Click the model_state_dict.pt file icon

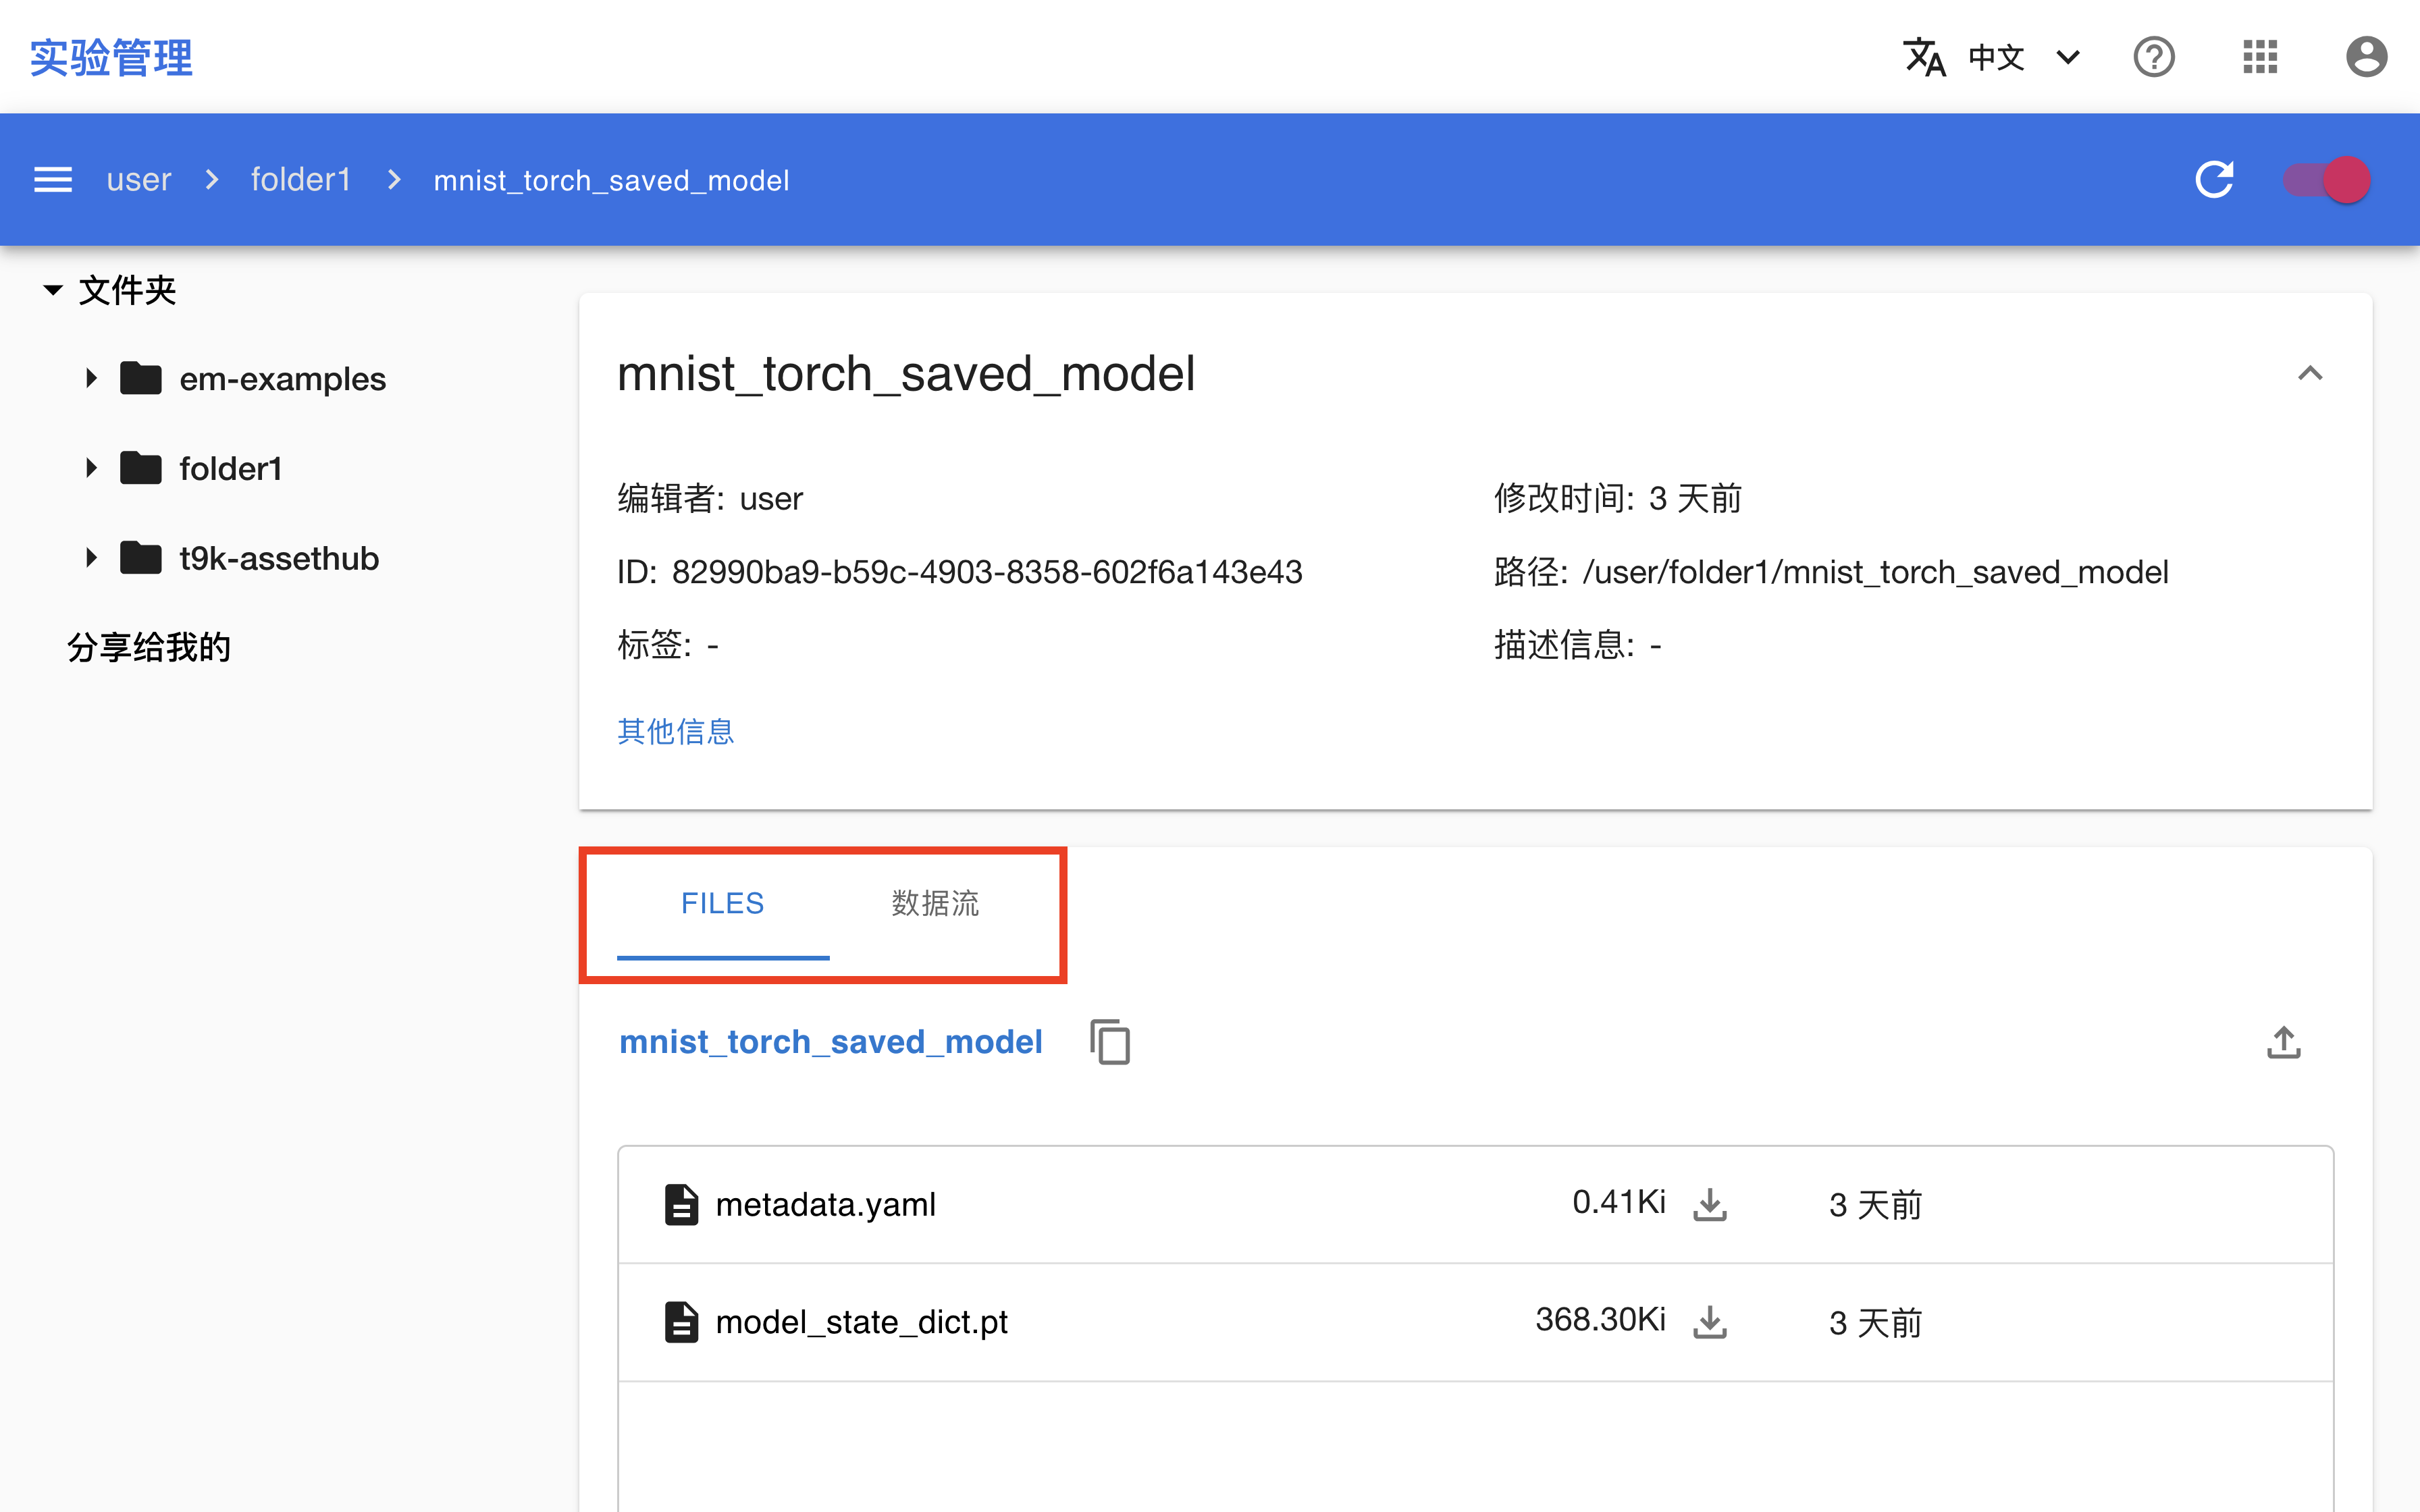pos(682,1322)
